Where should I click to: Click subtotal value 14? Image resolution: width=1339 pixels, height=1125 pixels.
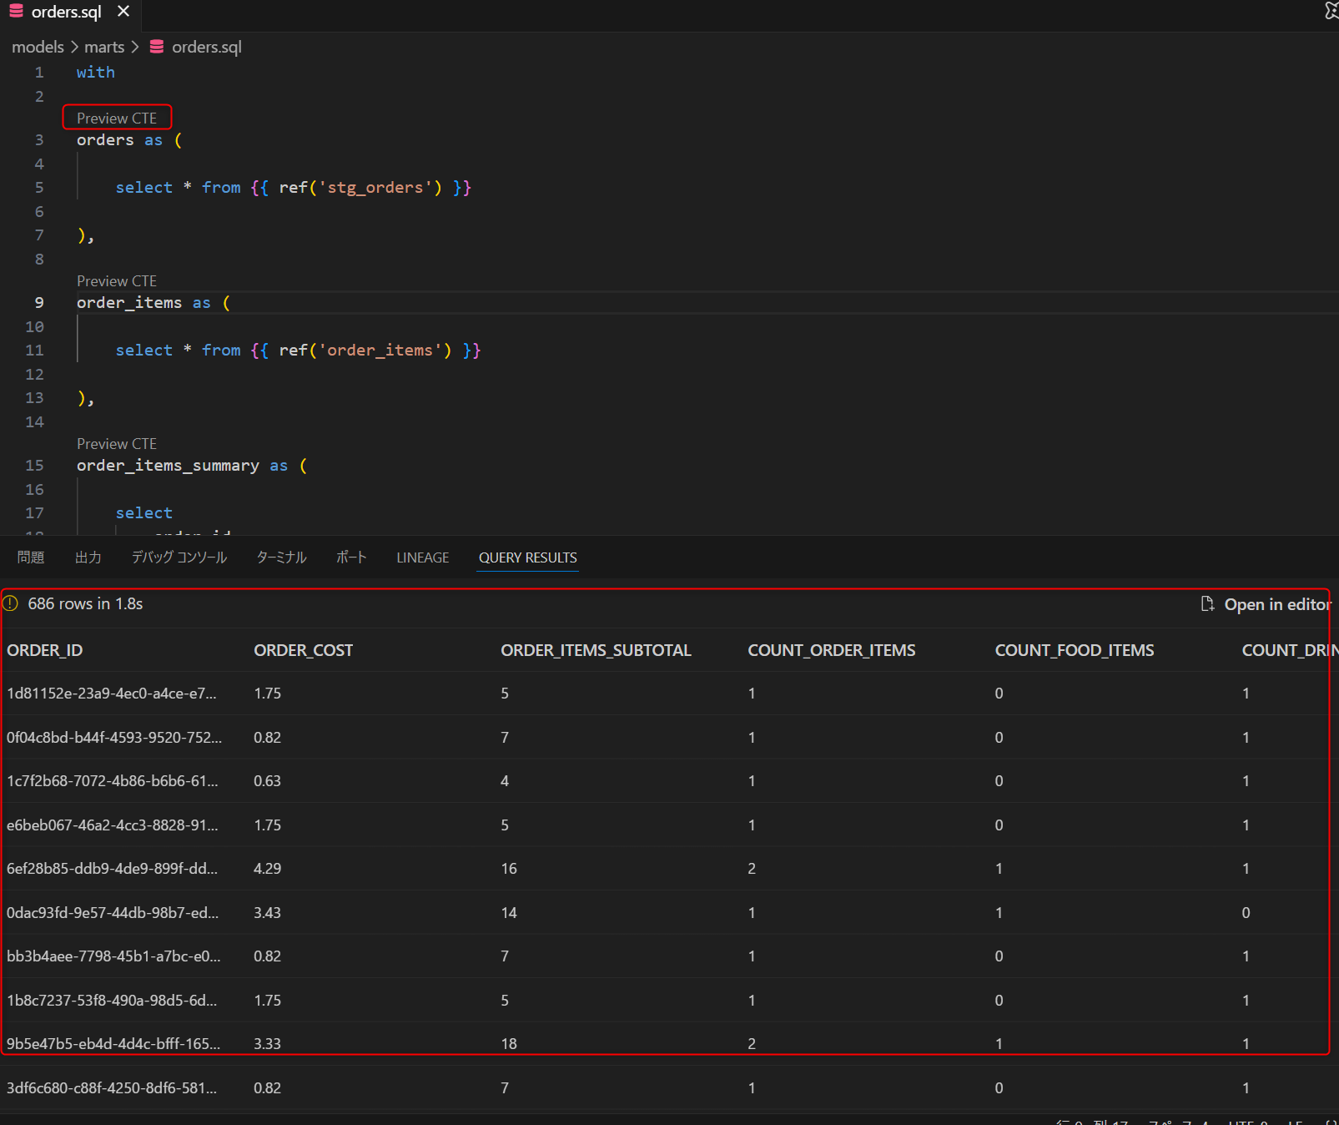[509, 913]
